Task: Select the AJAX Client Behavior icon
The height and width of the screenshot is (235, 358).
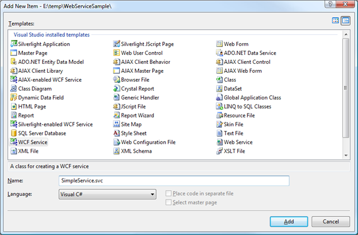Action: [117, 62]
